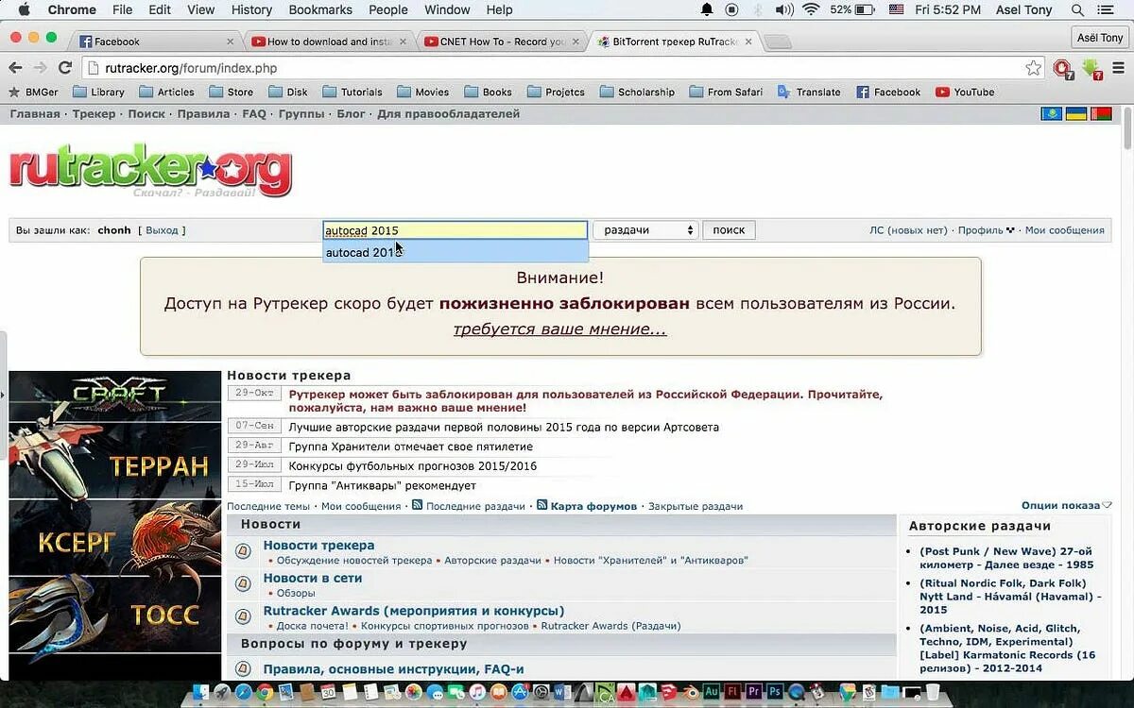Click the КСЕРГ banner image
Viewport: 1134px width, 708px height.
pos(115,536)
